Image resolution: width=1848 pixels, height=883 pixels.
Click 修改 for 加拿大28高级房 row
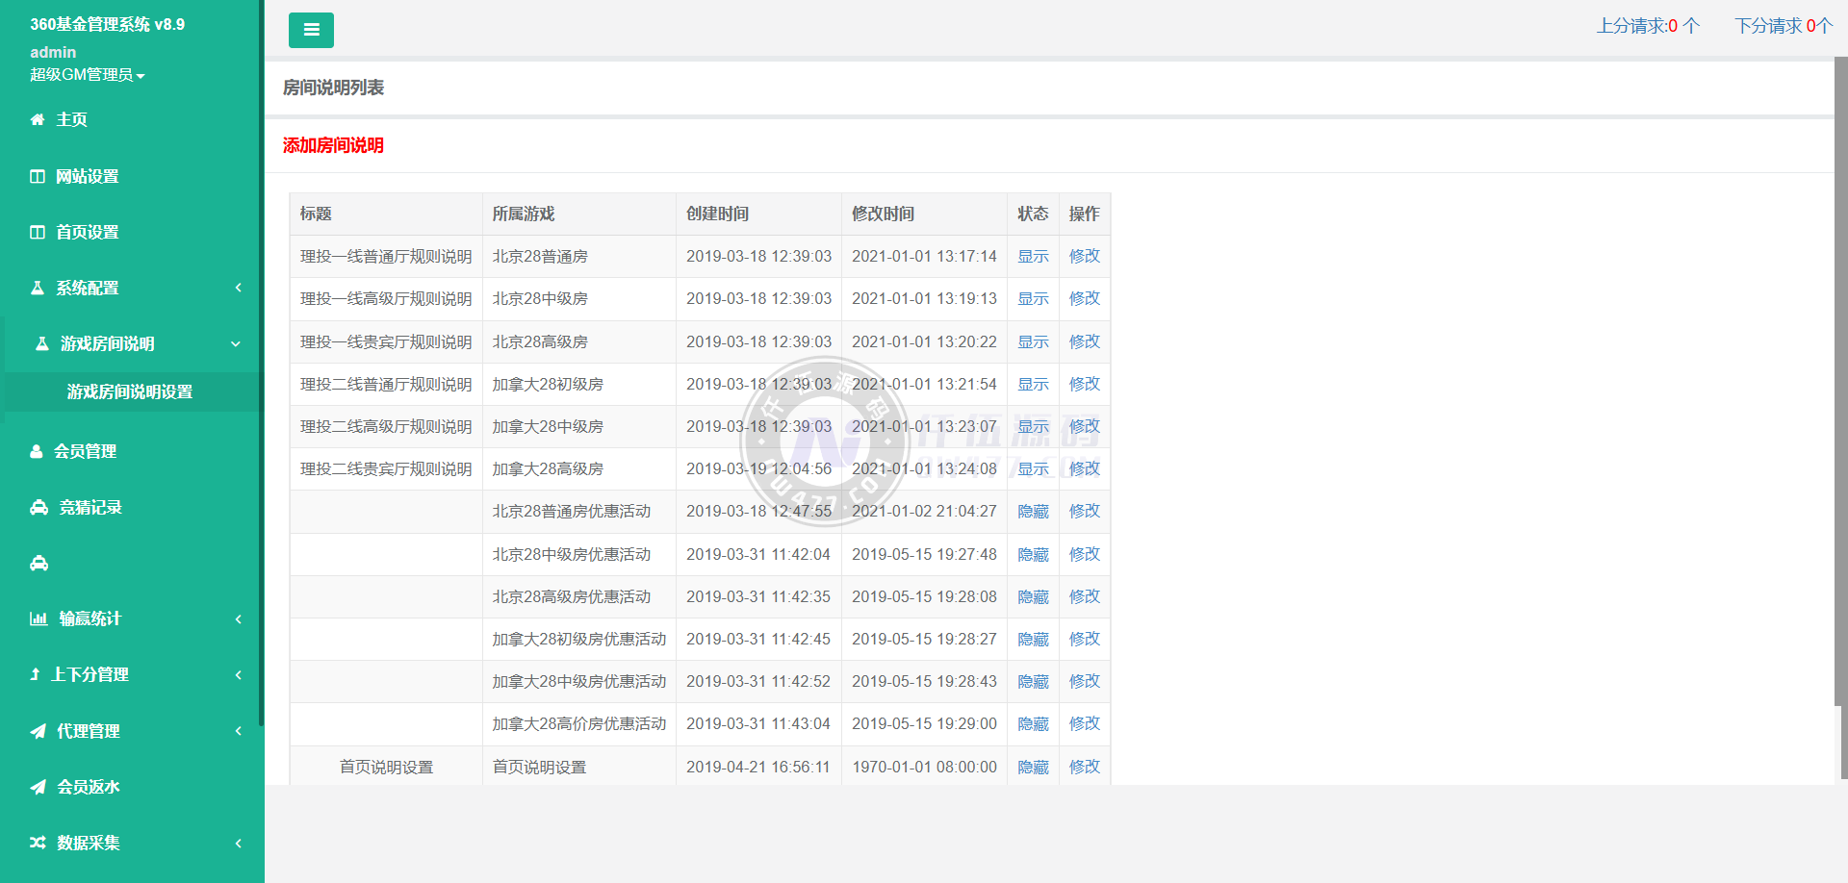click(1084, 469)
